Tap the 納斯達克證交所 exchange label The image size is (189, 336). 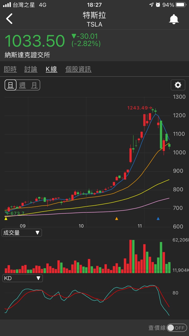coord(27,55)
